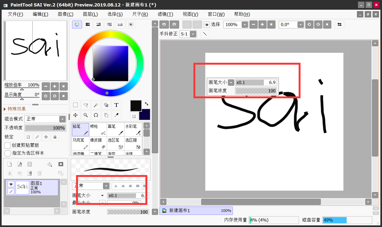Screen dimensions: 382x227
Task: Open canvas zoom 100% dropdown
Action: 245,25
